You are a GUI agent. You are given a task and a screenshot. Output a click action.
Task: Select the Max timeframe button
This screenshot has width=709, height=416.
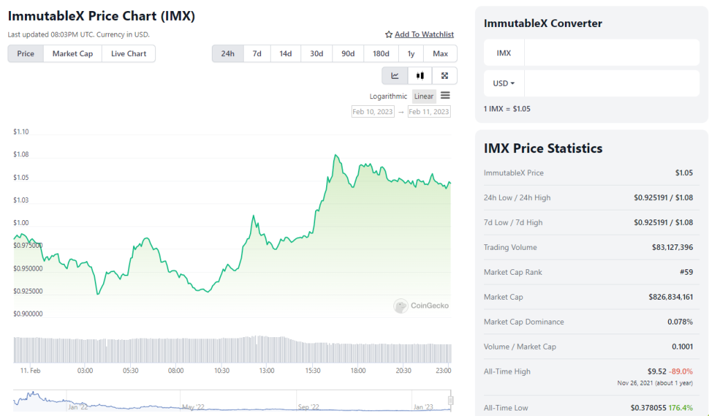[440, 53]
